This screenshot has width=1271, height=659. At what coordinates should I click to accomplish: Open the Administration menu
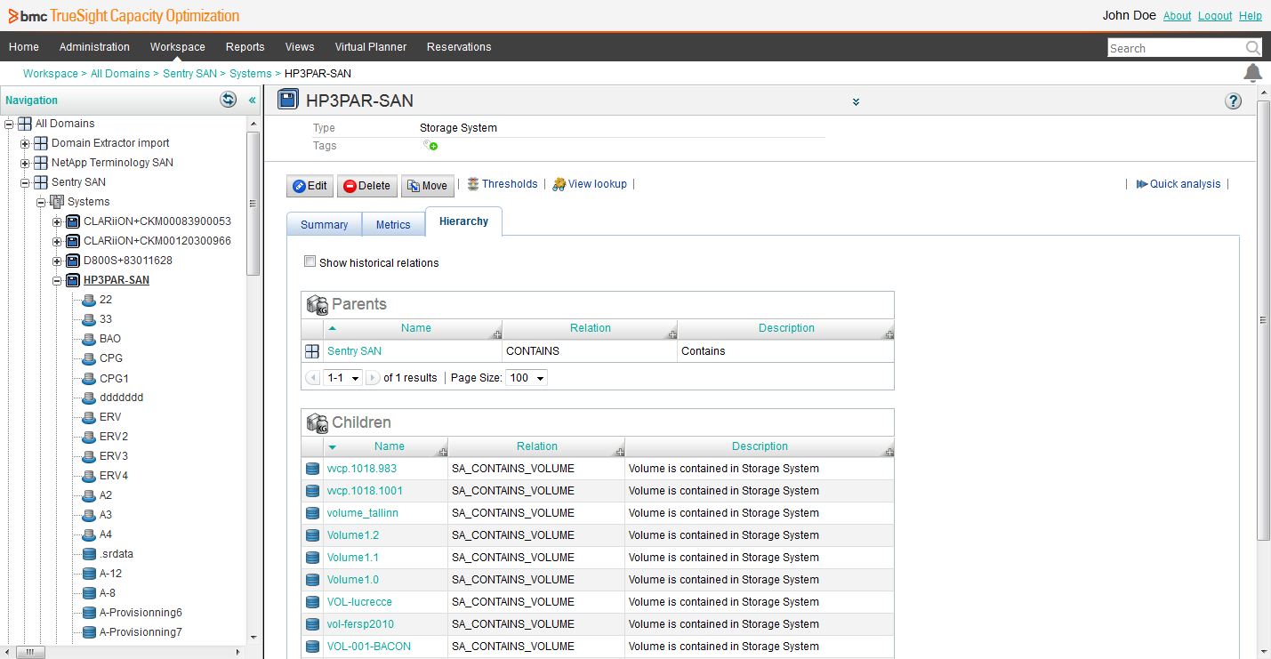pos(94,47)
